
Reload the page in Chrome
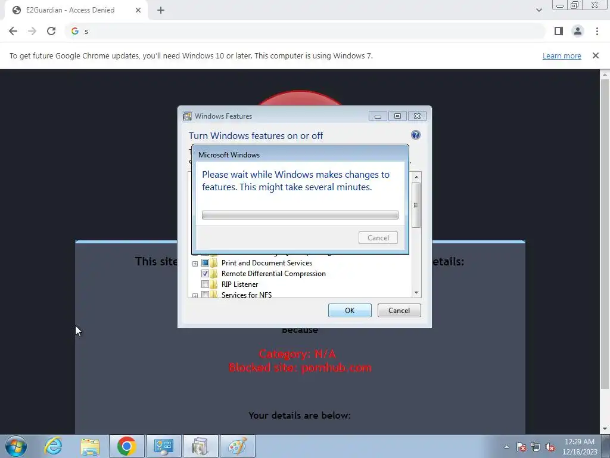tap(51, 31)
